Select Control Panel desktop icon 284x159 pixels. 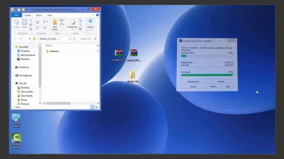[16, 121]
